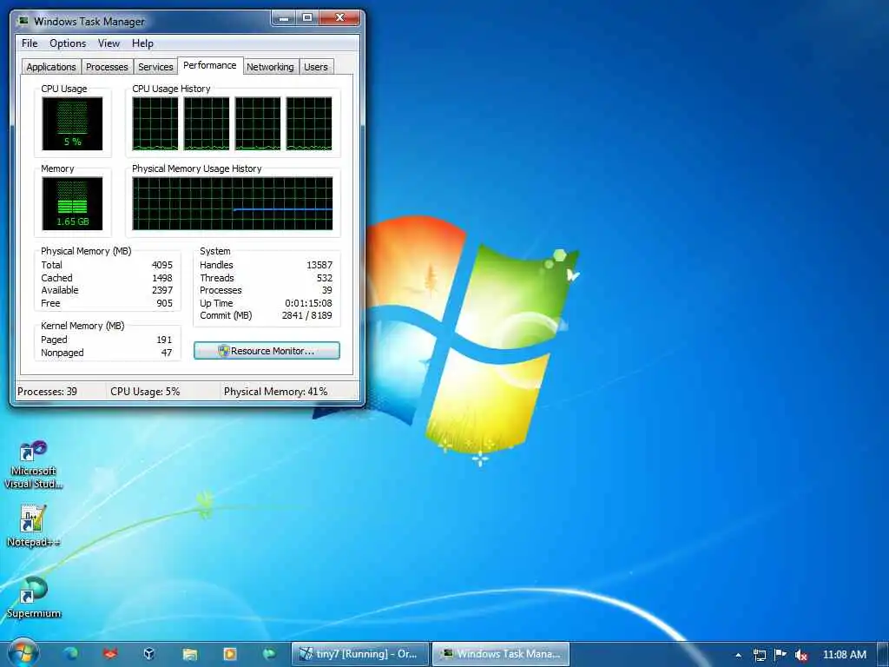Switch to the Users tab

[x=316, y=67]
